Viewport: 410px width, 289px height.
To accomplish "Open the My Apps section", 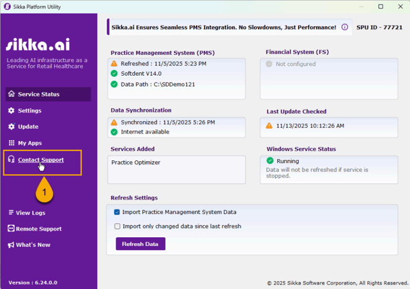I will (x=30, y=143).
